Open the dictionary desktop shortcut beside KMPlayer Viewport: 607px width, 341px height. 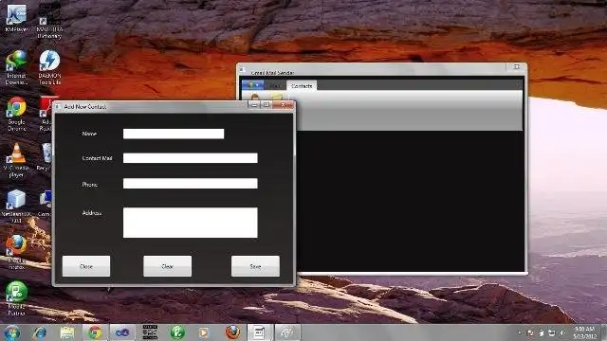49,21
